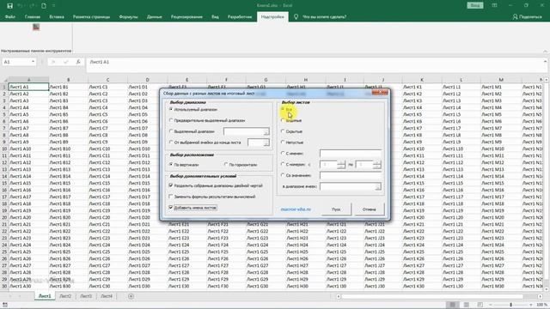Image resolution: width=550 pixels, height=309 pixels.
Task: Click the Share person icon
Action: (x=515, y=16)
